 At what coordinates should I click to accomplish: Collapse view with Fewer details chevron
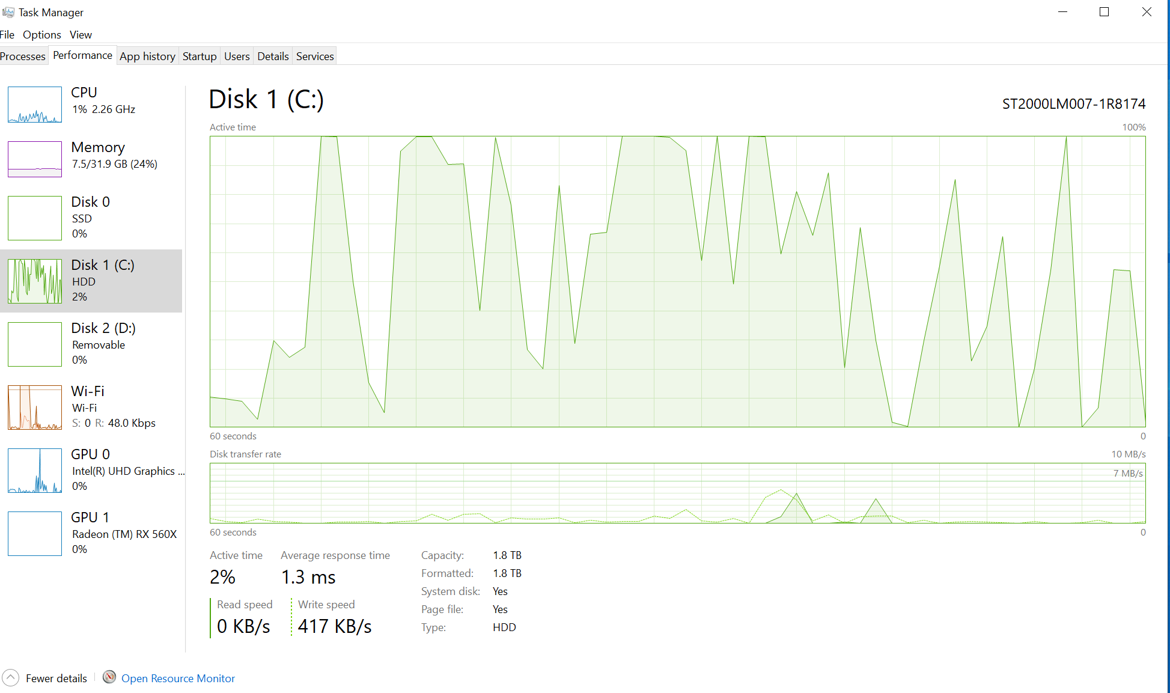pos(11,677)
